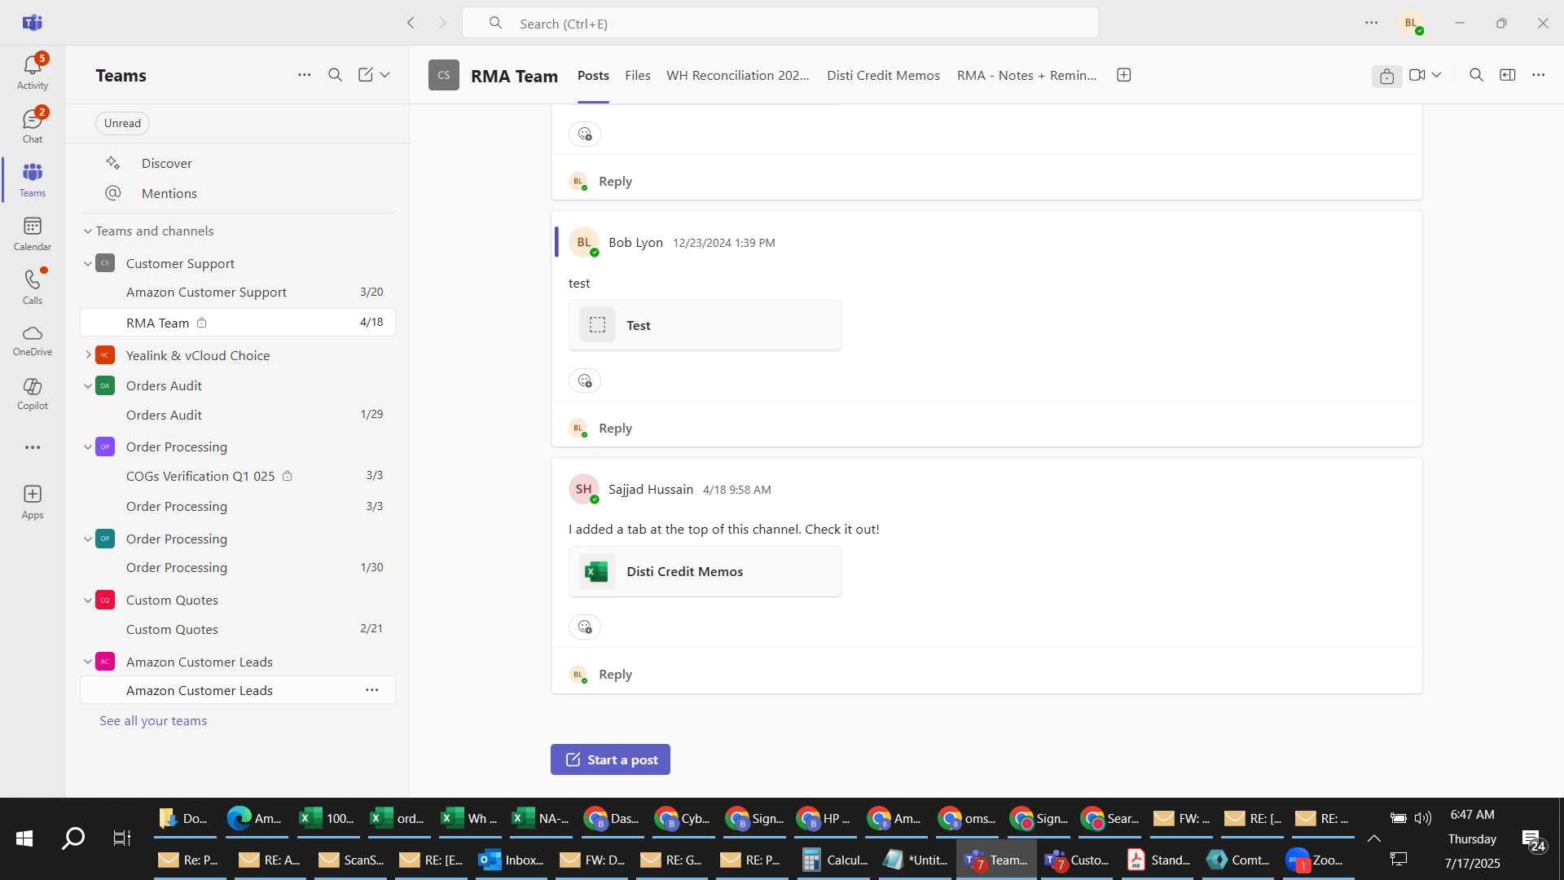Screen dimensions: 1564x880
Task: Collapse the Customer Support team
Action: tap(88, 264)
